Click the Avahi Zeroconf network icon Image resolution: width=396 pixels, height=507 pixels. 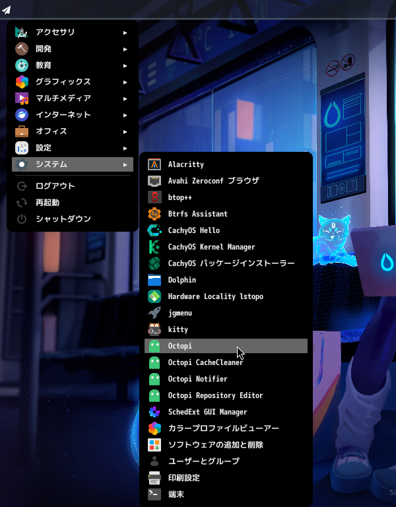[x=154, y=181]
